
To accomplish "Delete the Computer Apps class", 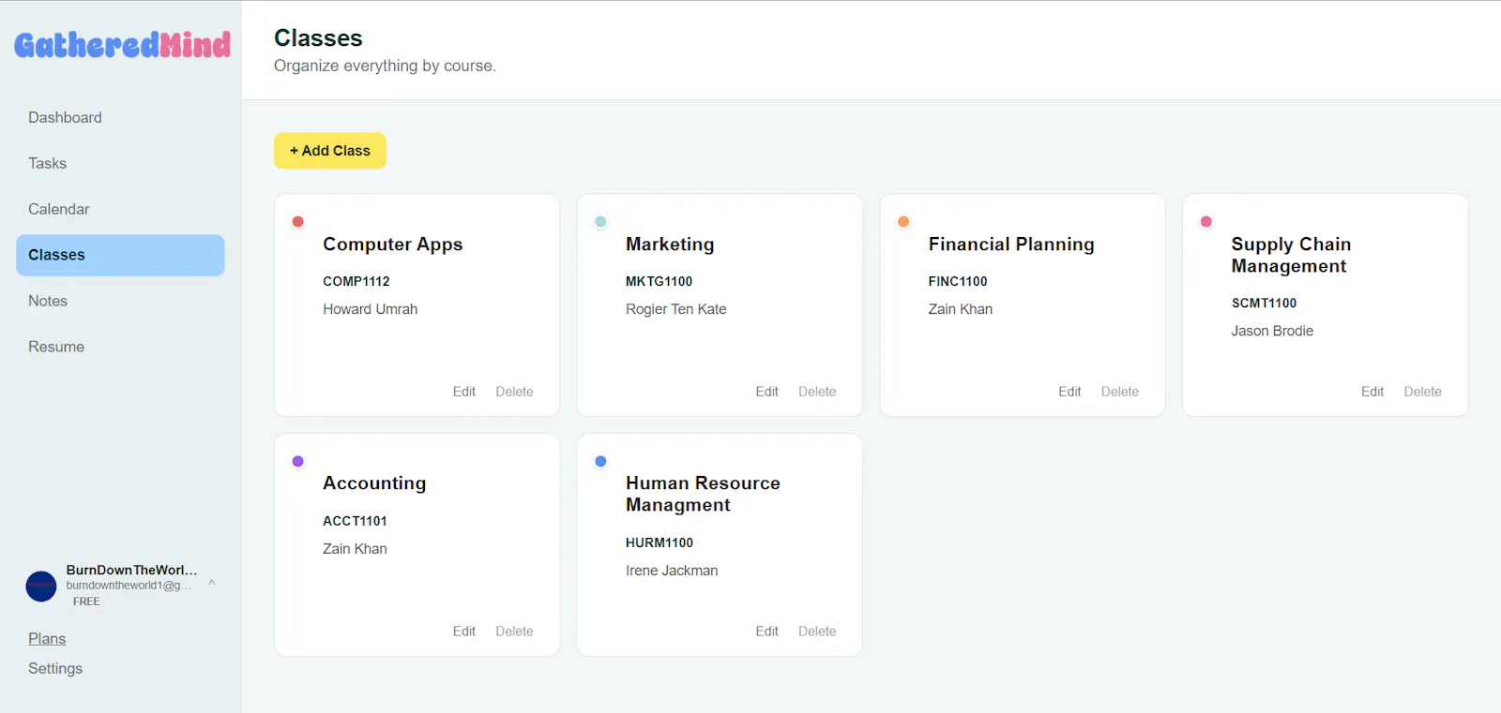I will point(514,392).
